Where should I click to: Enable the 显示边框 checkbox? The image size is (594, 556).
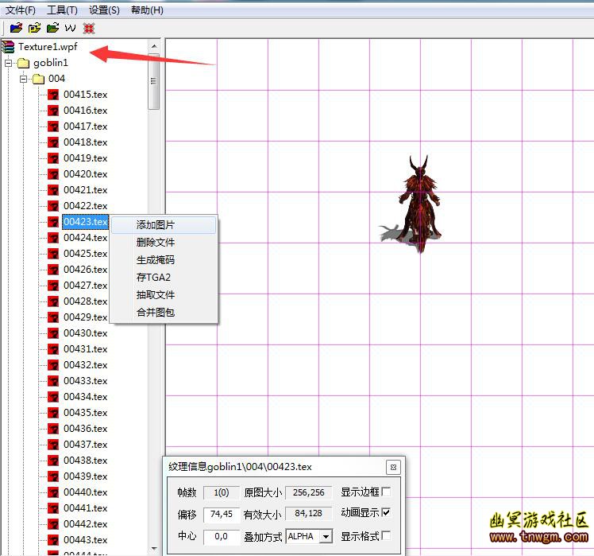click(x=386, y=492)
